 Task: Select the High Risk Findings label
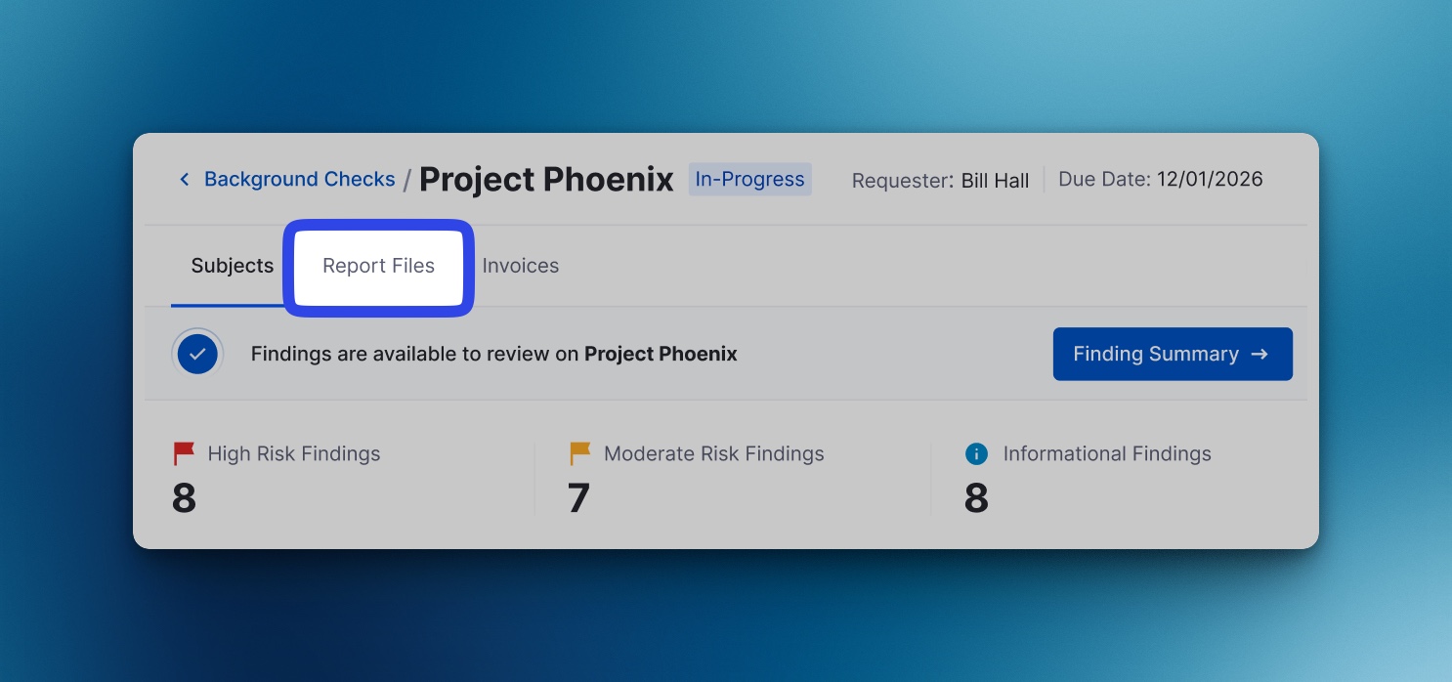click(x=293, y=453)
